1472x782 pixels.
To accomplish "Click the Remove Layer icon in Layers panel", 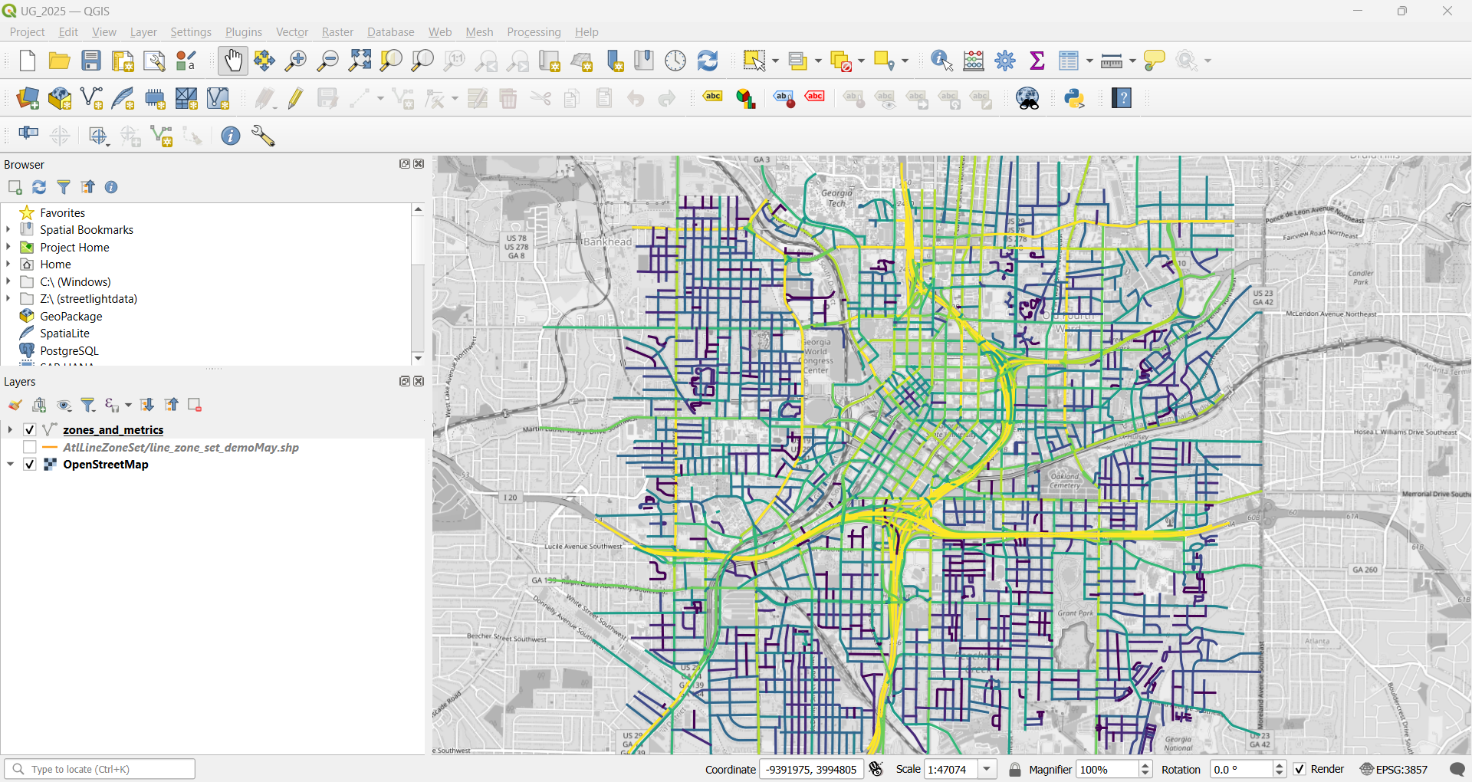I will pyautogui.click(x=195, y=405).
